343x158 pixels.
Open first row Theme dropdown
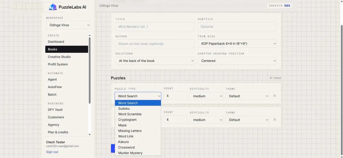tap(247, 96)
